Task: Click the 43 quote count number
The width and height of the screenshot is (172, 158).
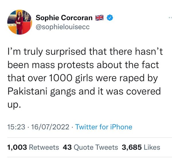Action: click(x=67, y=147)
